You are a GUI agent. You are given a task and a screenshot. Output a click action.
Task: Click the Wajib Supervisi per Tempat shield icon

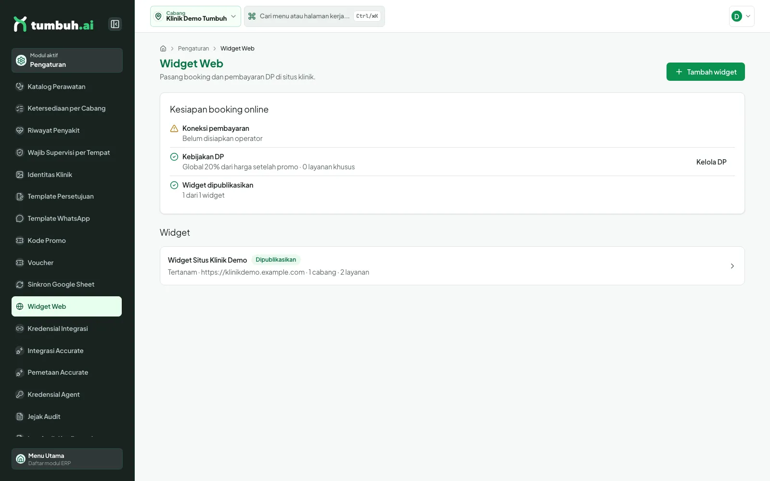(x=20, y=152)
